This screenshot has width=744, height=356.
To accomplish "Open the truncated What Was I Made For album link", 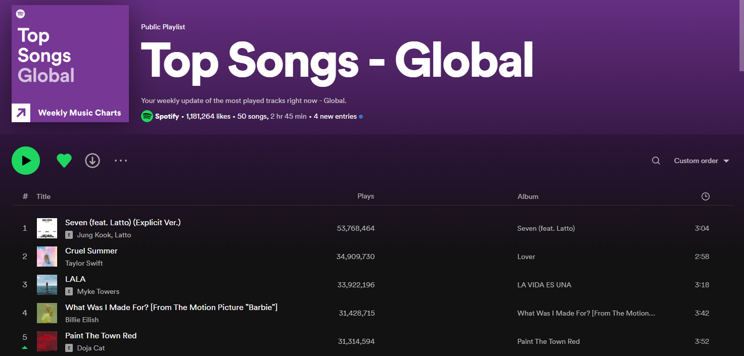I will tap(586, 313).
